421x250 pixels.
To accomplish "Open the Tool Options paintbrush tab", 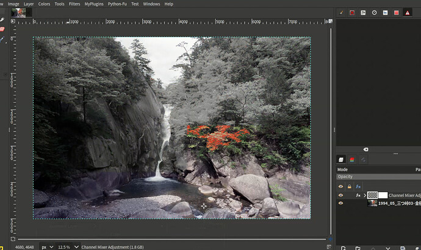I will (341, 13).
